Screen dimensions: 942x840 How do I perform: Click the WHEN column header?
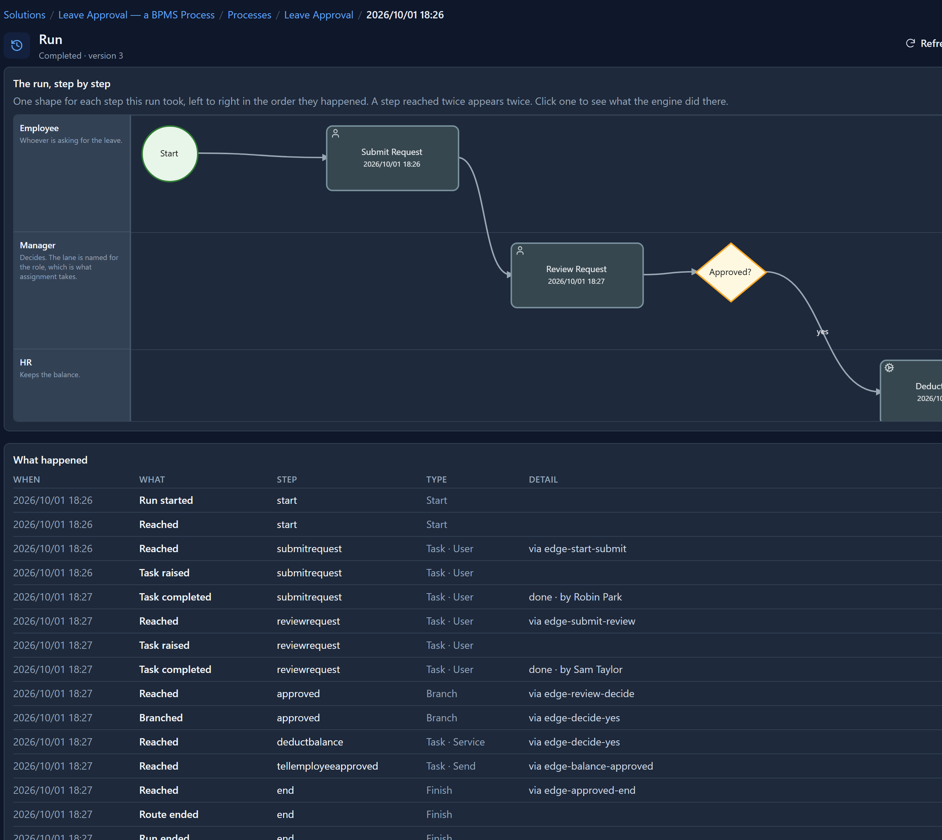[x=27, y=479]
